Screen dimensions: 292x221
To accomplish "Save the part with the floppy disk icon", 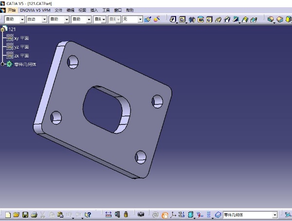I will tap(25, 214).
